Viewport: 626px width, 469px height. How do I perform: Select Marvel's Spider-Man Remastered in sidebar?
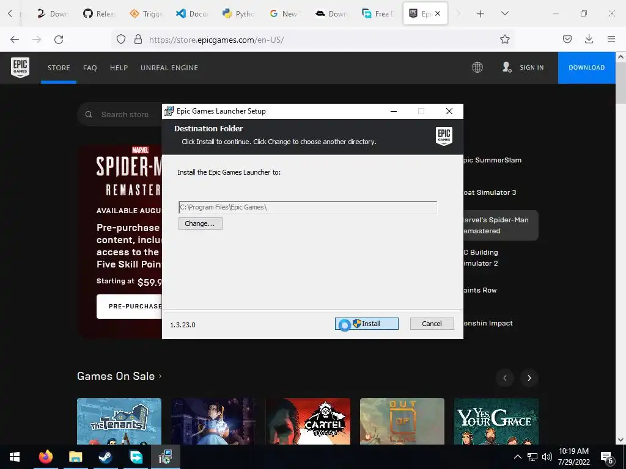click(x=501, y=225)
